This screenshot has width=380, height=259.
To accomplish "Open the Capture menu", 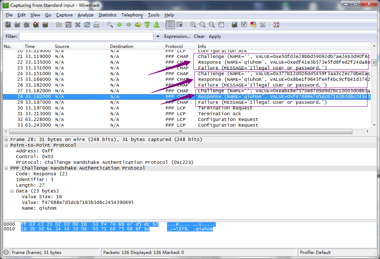I will tap(64, 15).
